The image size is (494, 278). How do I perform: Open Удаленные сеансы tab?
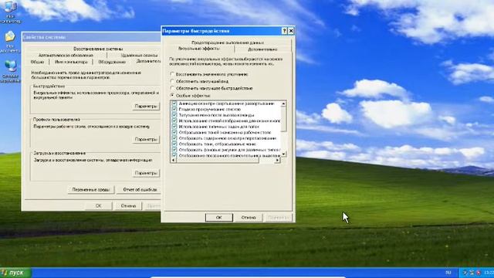tap(139, 56)
